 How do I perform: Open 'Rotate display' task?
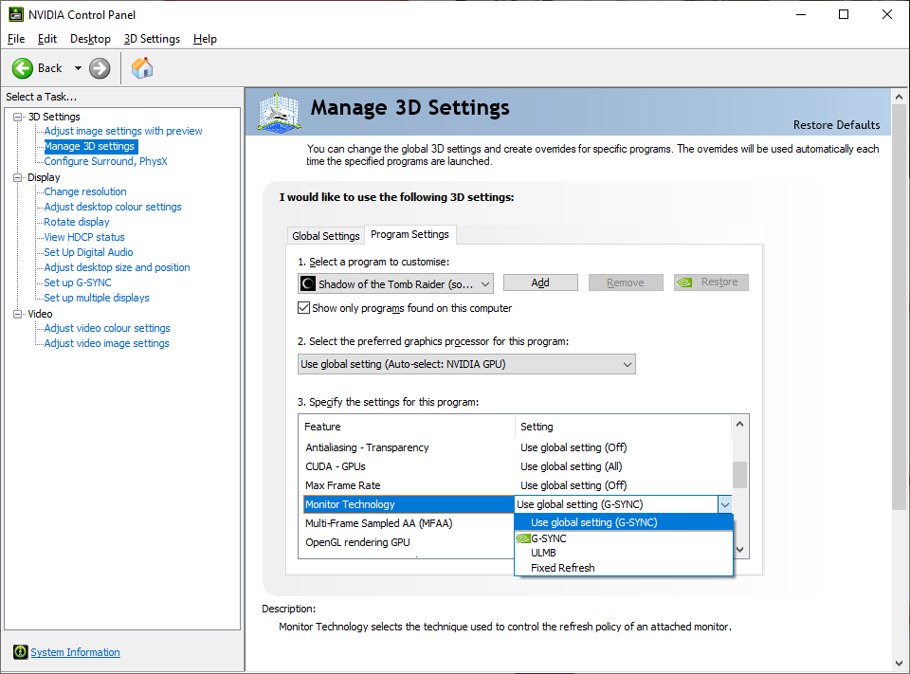pos(77,222)
